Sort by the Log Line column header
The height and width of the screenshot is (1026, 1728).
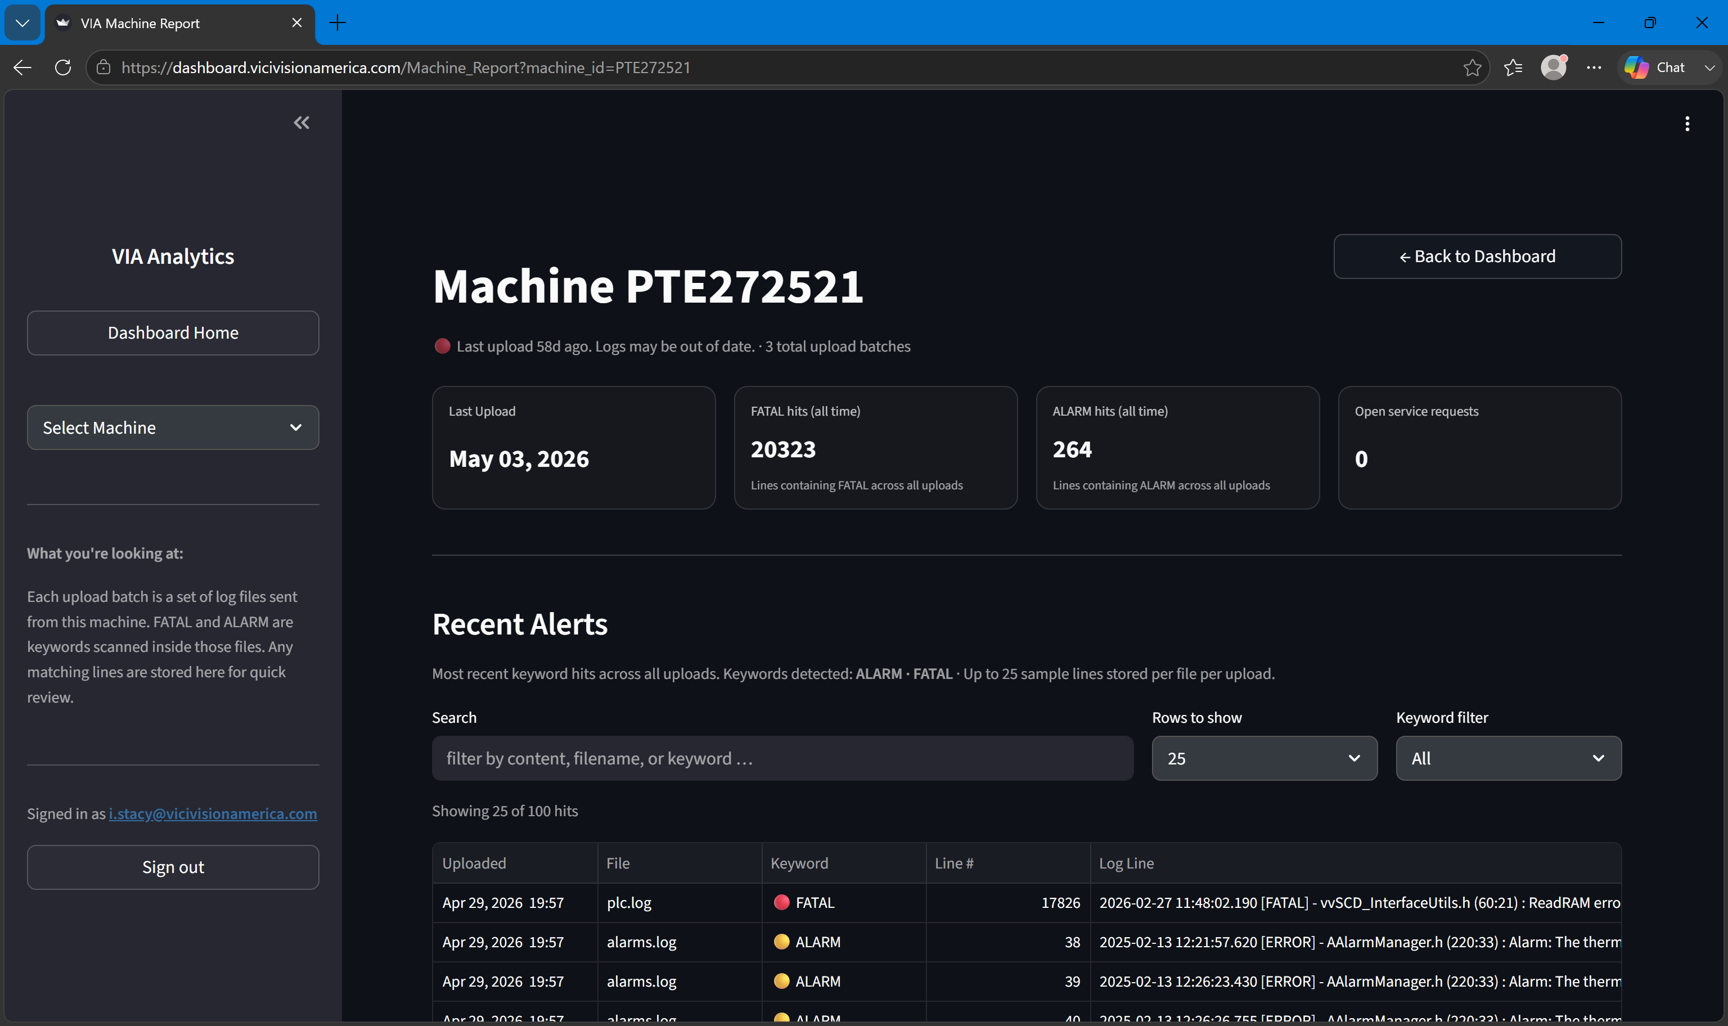[x=1356, y=863]
